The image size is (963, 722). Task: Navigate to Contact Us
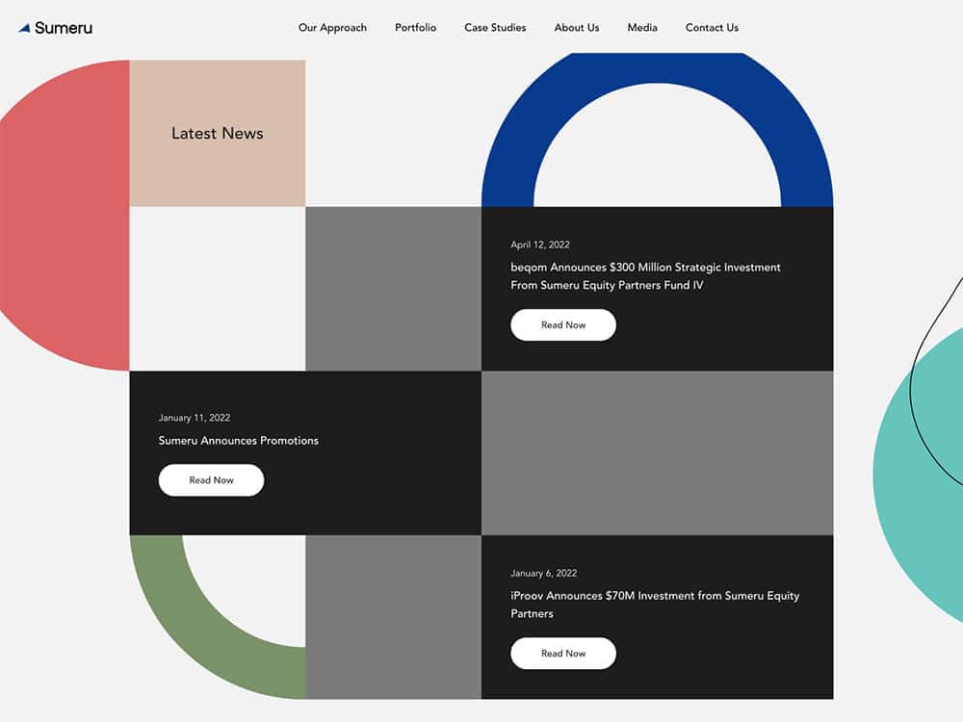[x=712, y=28]
